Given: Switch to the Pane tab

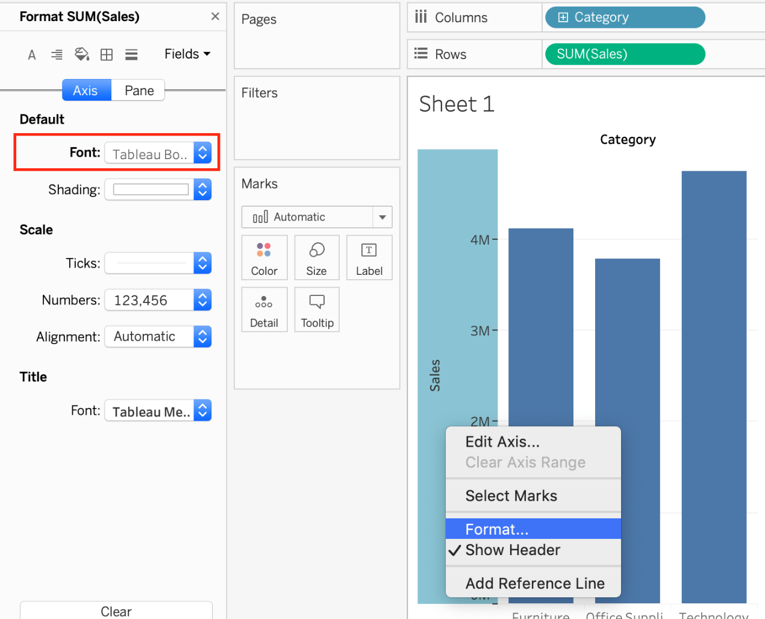Looking at the screenshot, I should pos(139,90).
